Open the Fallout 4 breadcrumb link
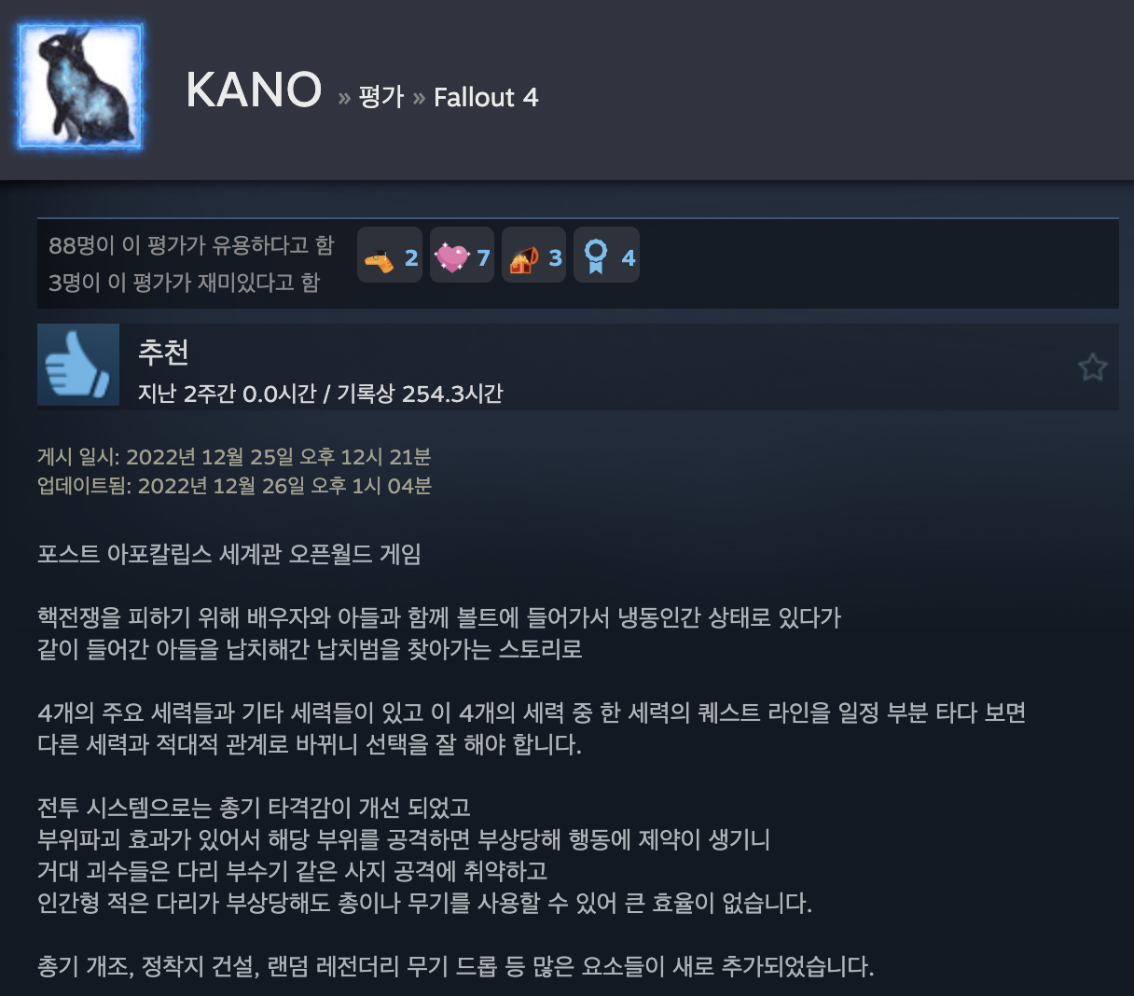 486,97
